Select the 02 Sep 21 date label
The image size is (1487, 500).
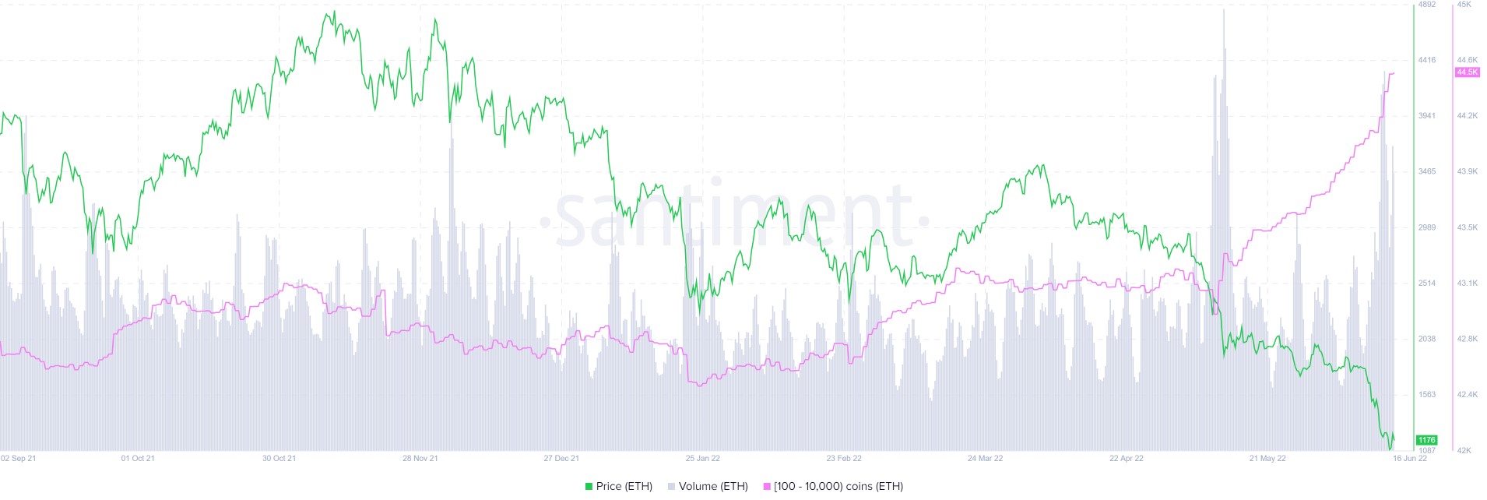click(x=19, y=458)
